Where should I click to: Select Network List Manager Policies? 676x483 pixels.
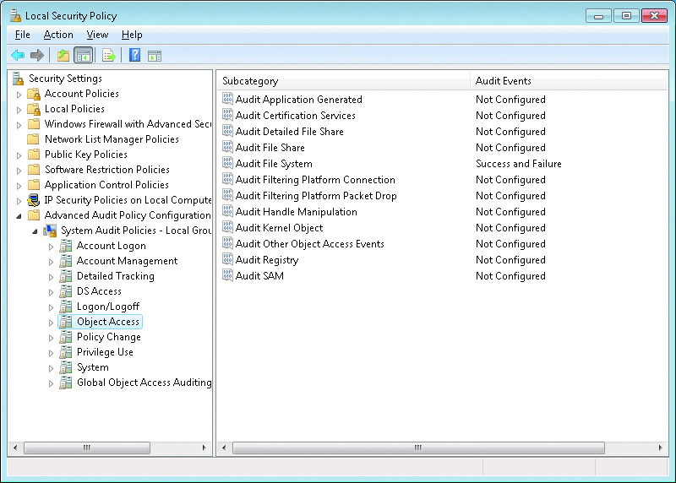pyautogui.click(x=112, y=139)
